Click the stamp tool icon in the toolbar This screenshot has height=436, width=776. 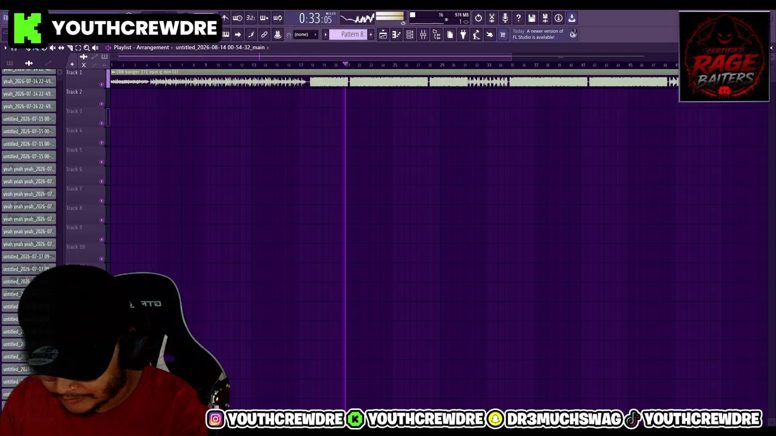(x=278, y=35)
